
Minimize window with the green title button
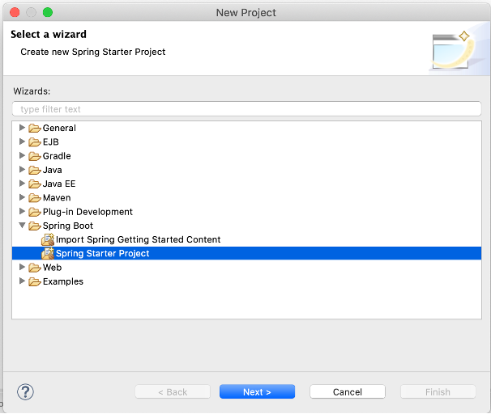pos(47,12)
